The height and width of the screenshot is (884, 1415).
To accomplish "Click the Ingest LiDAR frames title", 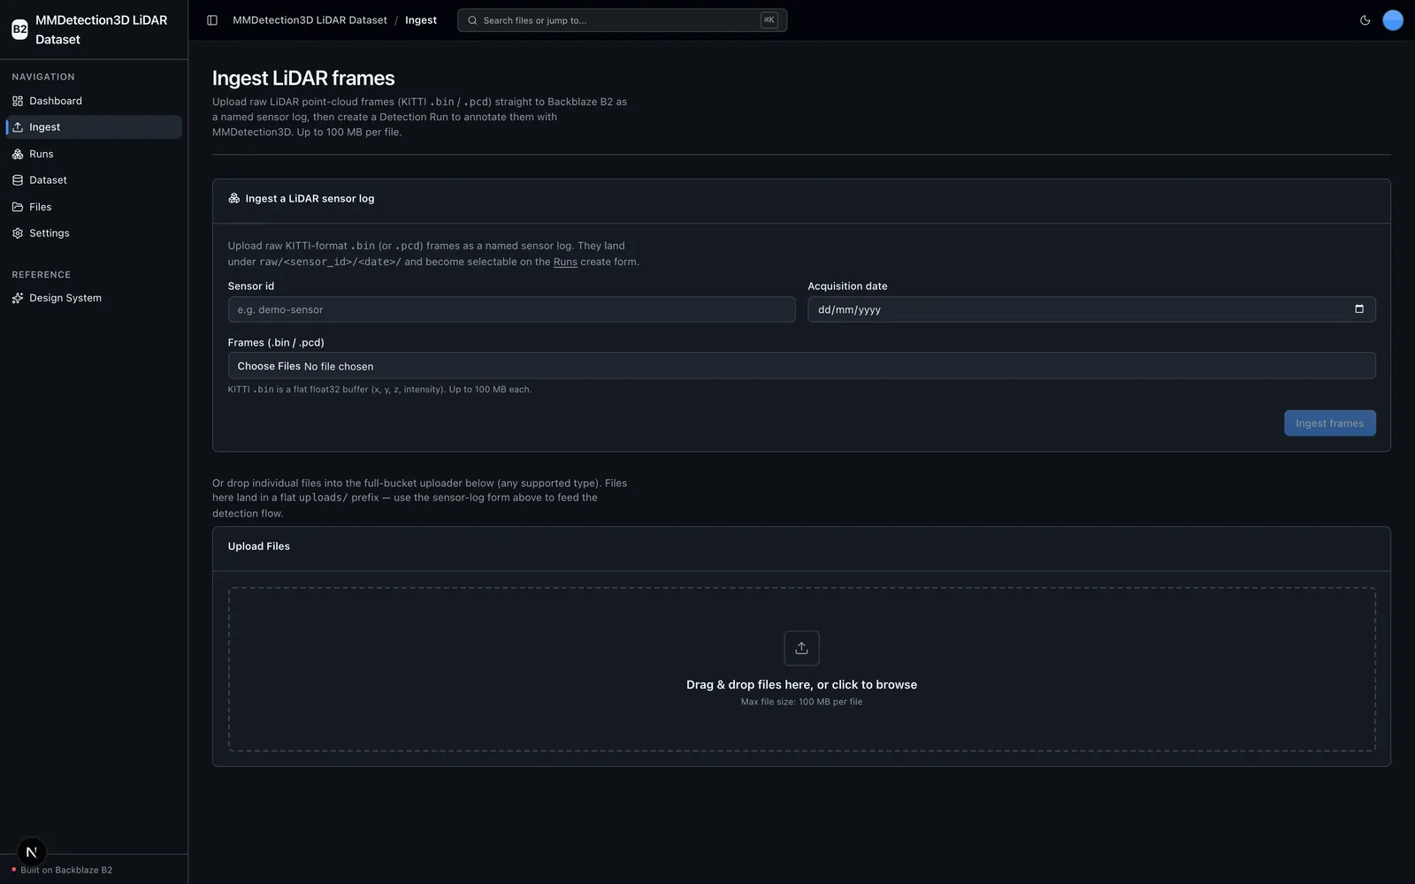I will coord(303,79).
